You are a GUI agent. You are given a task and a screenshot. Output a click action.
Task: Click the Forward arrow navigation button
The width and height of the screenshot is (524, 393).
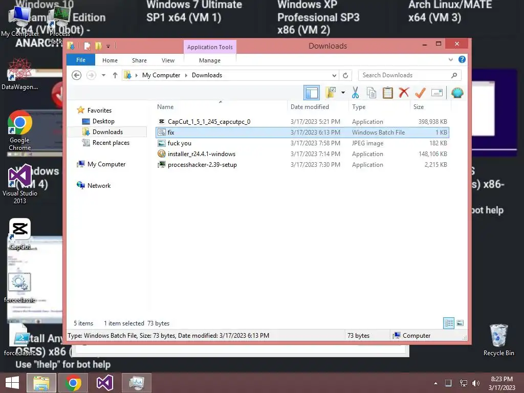pos(91,75)
